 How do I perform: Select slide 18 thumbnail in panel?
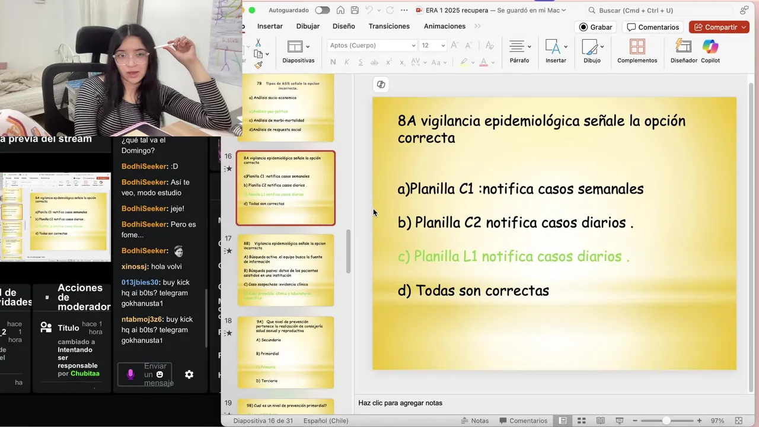[286, 352]
